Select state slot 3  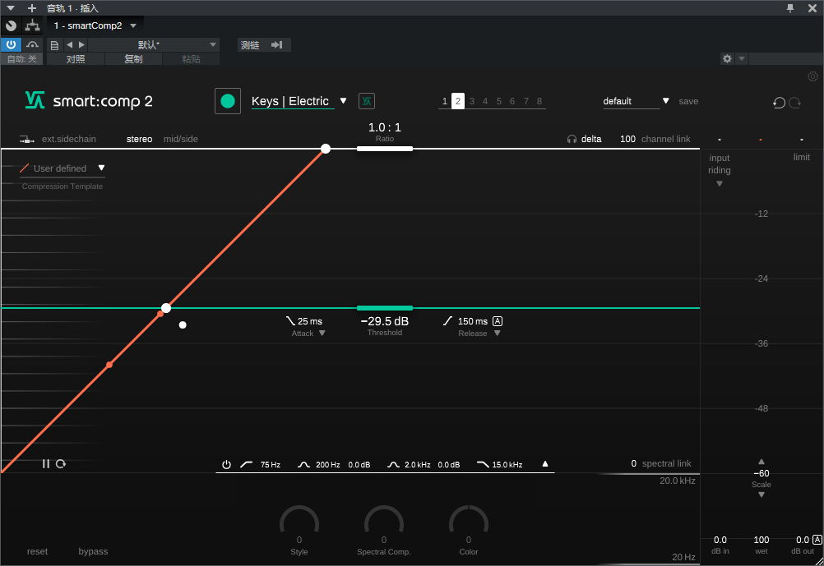(x=472, y=101)
